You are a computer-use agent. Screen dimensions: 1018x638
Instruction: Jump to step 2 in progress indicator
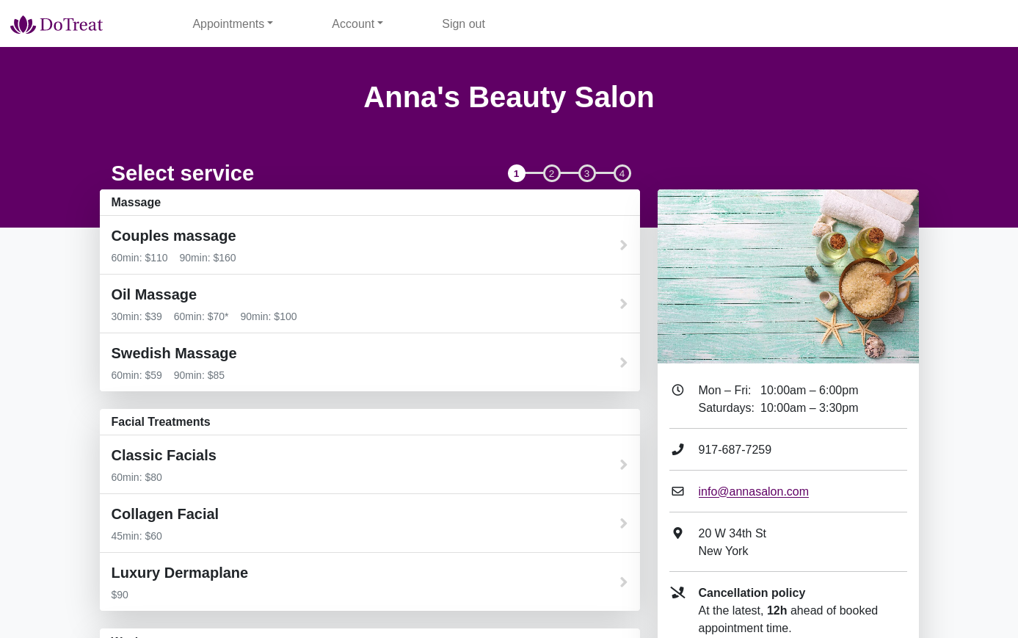[551, 174]
